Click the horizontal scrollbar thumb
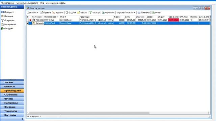Image resolution: width=216 pixels, height=121 pixels. [x=89, y=113]
